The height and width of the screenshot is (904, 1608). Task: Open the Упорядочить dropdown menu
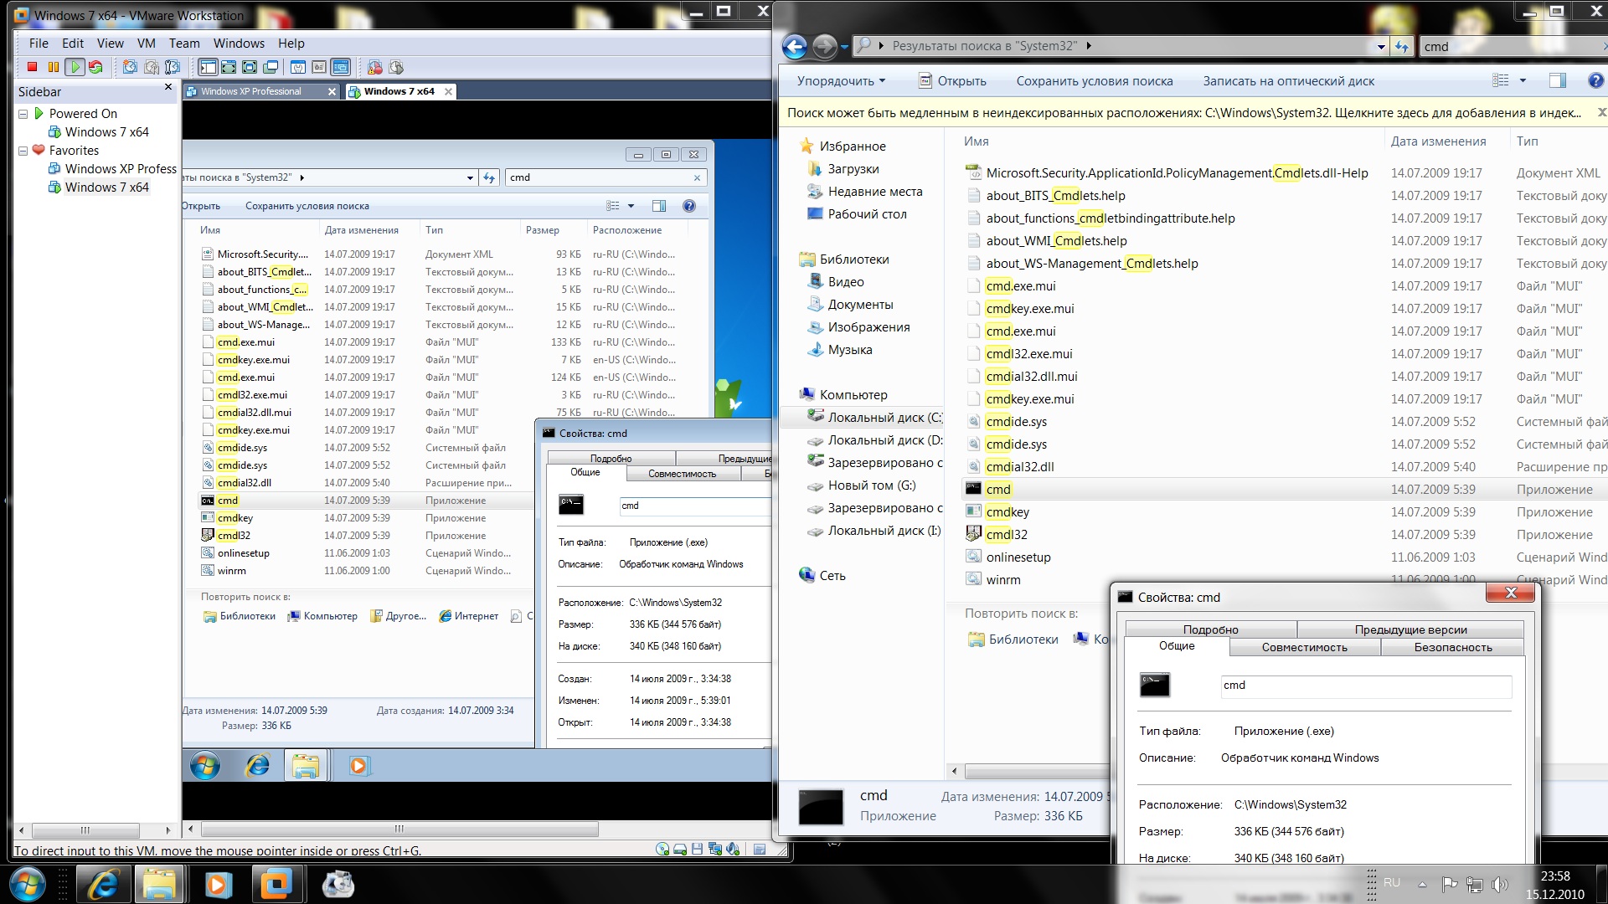(841, 81)
